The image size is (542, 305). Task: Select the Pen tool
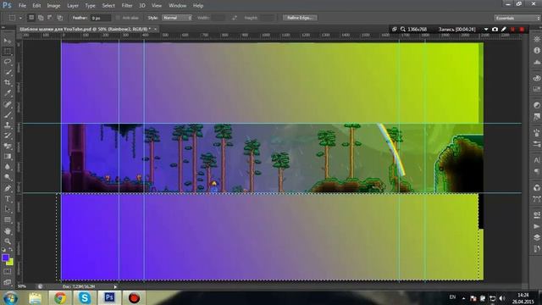click(x=8, y=188)
